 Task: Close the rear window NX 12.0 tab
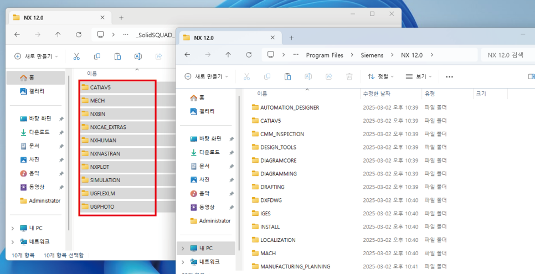click(102, 17)
